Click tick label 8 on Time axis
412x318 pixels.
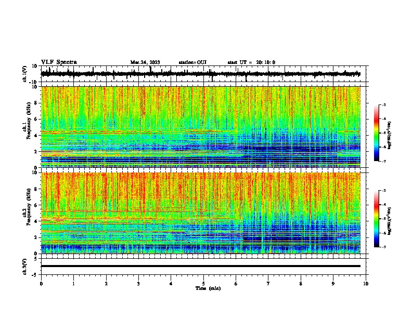(301, 284)
